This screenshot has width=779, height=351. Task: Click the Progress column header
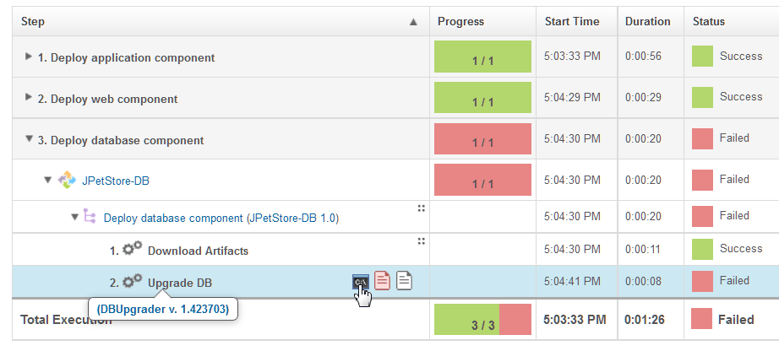point(461,22)
